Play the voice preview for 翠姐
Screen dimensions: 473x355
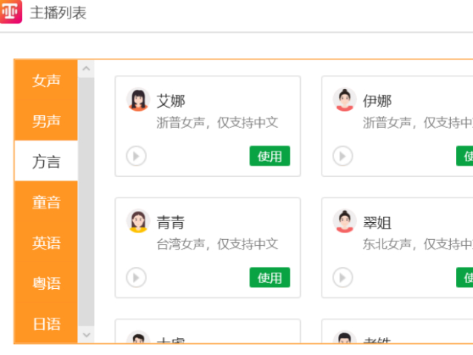[x=342, y=278]
